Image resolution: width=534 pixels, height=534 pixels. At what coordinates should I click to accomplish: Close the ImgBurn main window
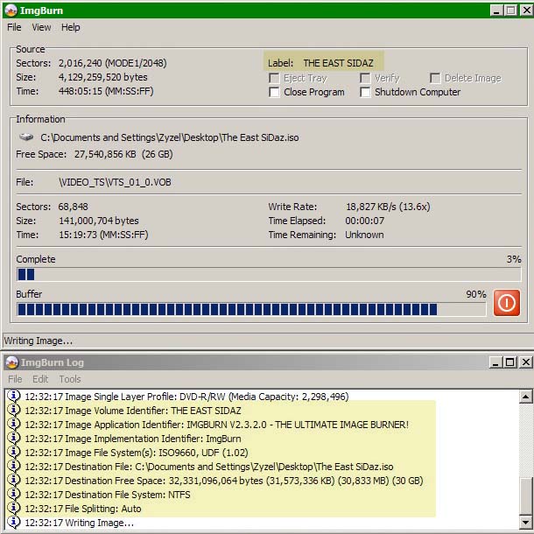(x=526, y=11)
